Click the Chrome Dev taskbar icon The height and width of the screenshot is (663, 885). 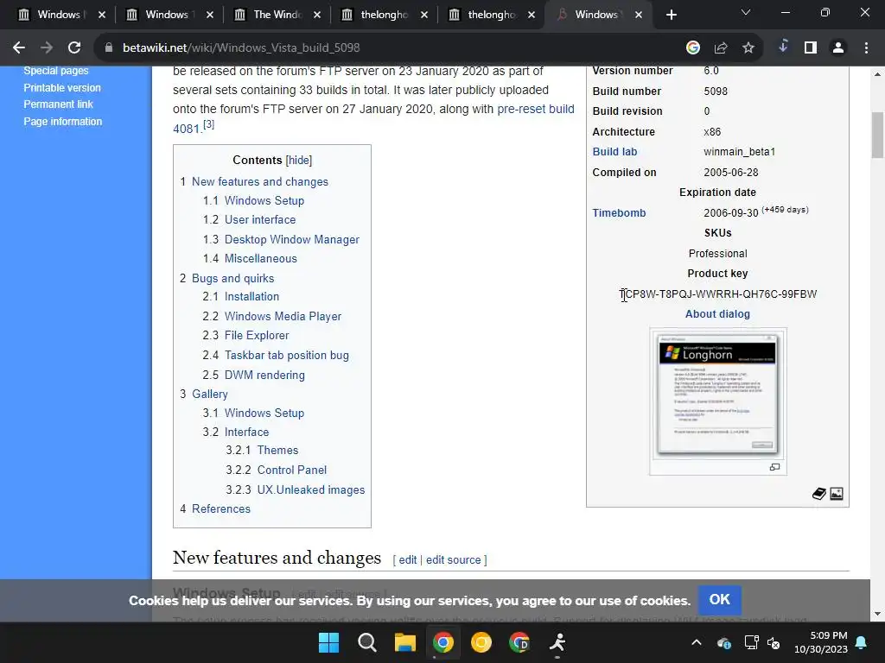tap(519, 642)
